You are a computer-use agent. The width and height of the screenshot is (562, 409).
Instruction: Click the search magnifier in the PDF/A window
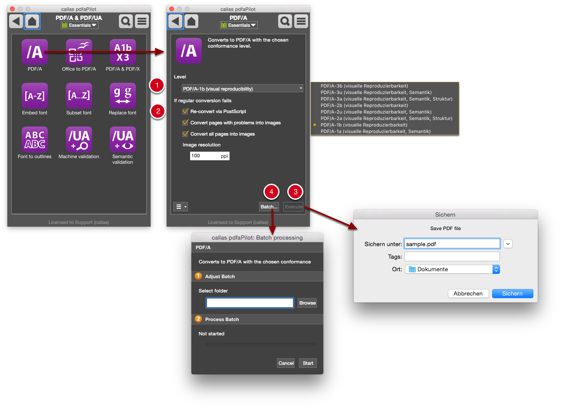285,21
